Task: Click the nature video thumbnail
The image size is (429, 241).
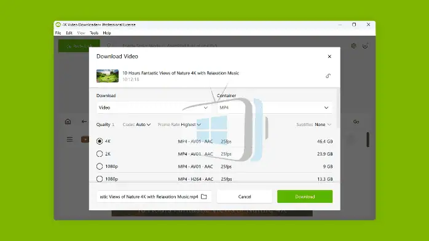Action: click(x=107, y=76)
